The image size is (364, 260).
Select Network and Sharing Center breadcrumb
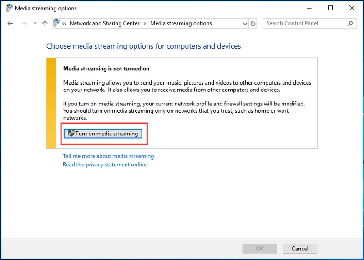coord(105,24)
